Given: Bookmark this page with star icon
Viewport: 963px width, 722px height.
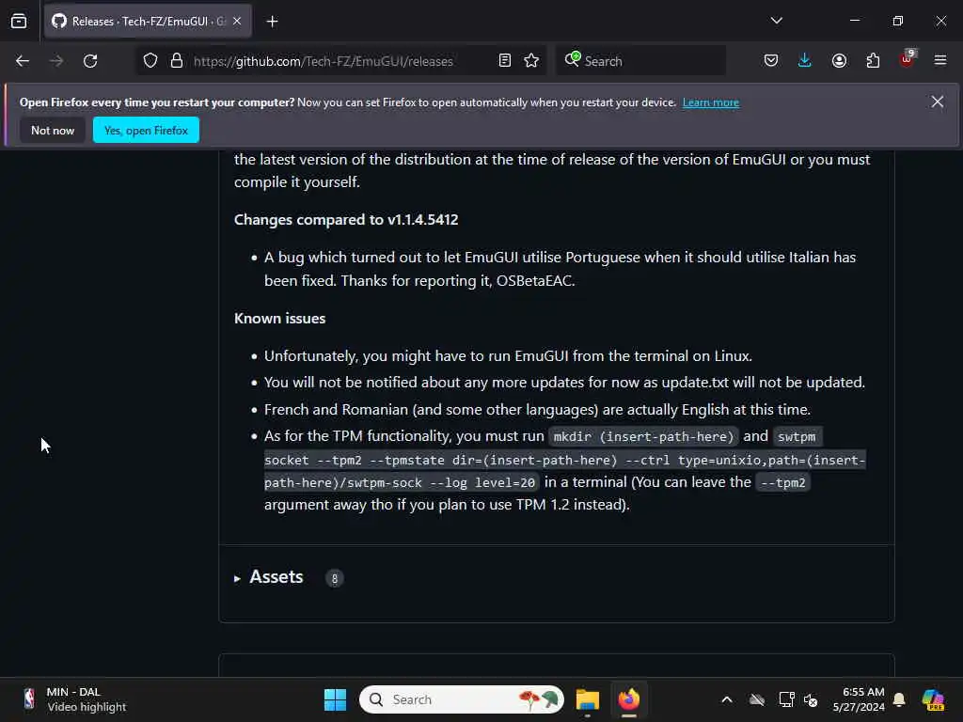Looking at the screenshot, I should [x=532, y=61].
